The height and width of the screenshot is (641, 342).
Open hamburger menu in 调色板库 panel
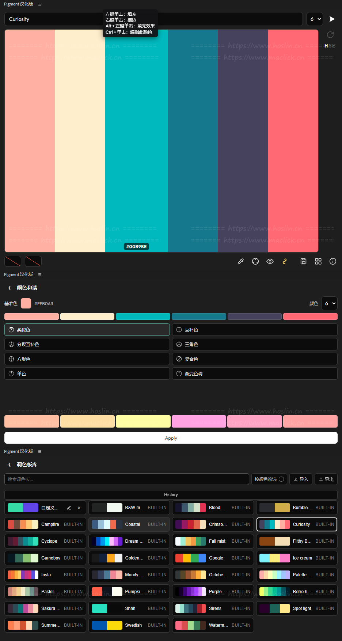click(40, 451)
